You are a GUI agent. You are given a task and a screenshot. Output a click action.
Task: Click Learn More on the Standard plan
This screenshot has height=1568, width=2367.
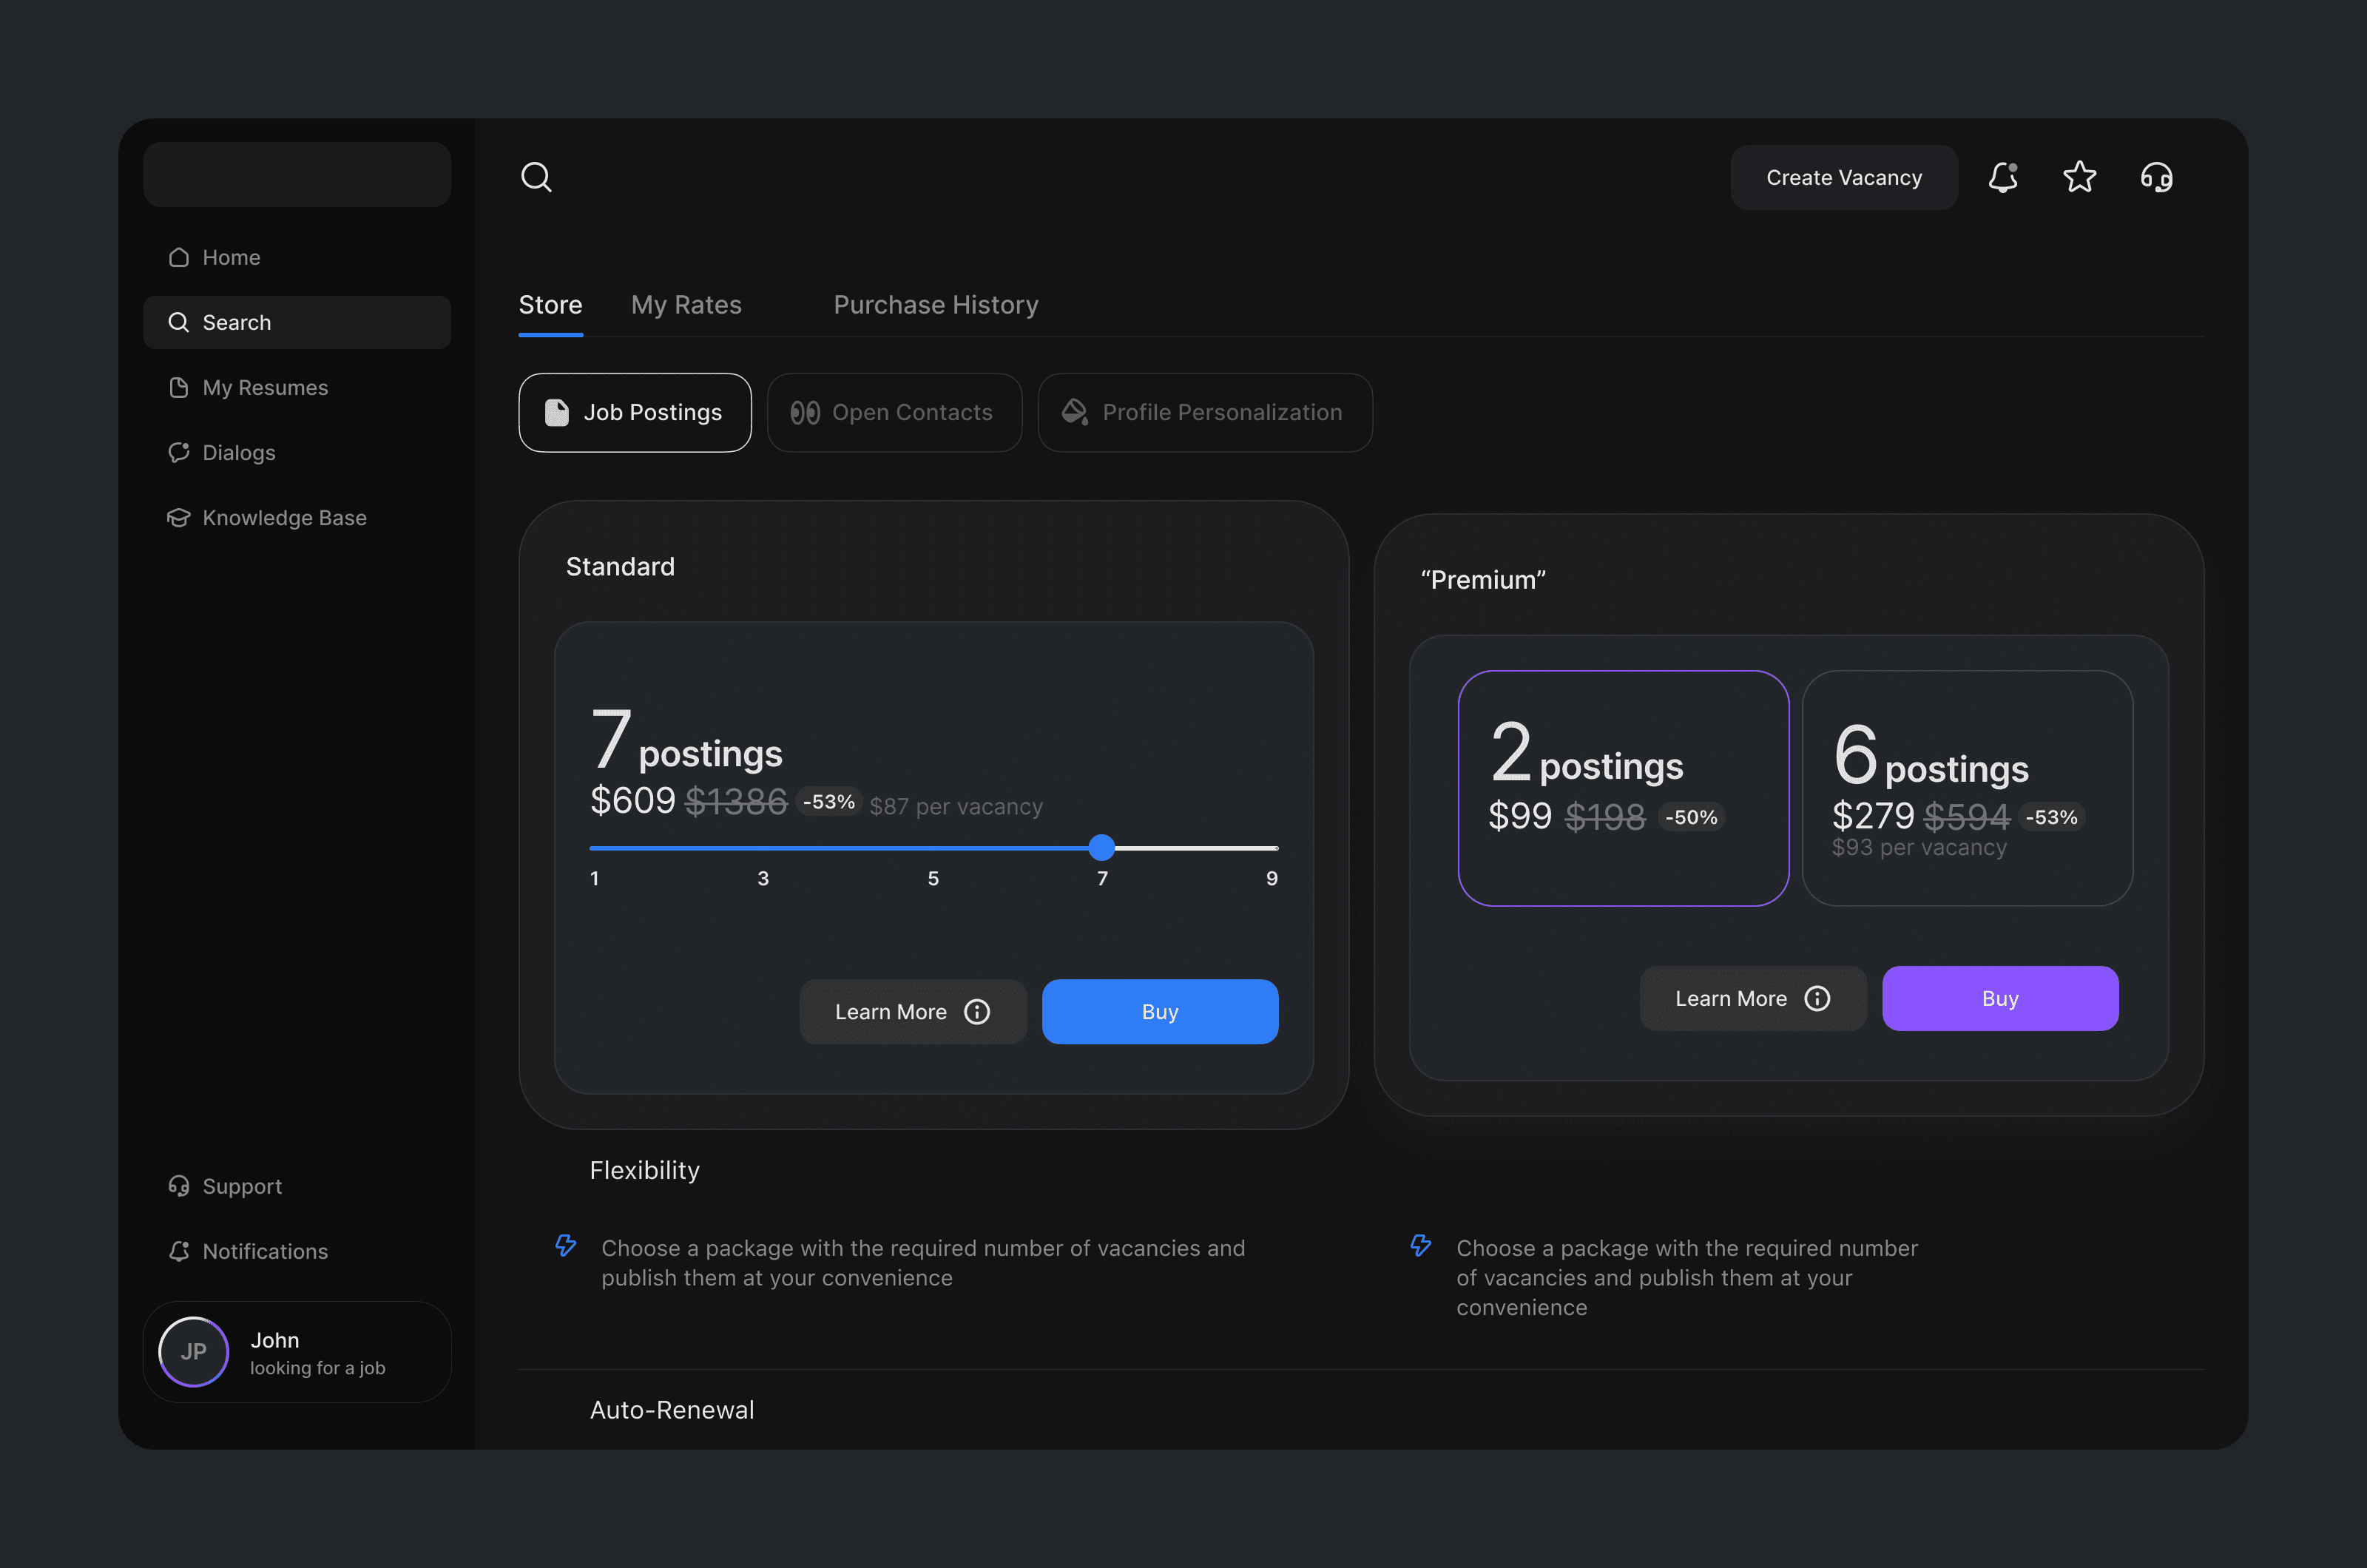[x=913, y=1012]
